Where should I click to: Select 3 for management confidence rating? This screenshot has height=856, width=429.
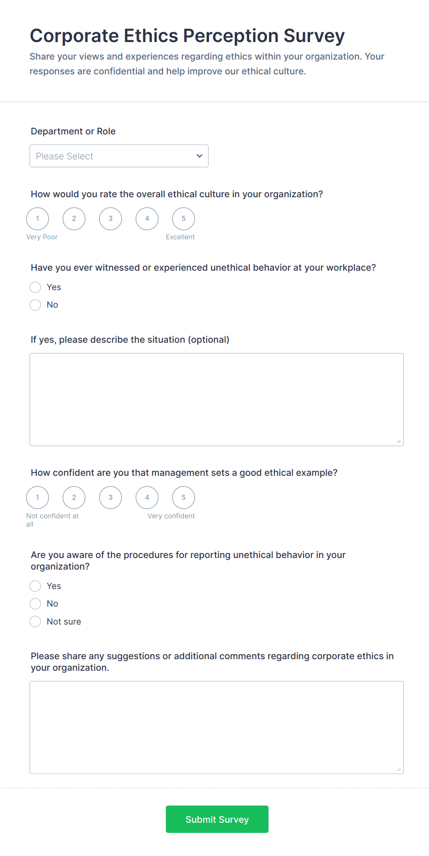(110, 498)
